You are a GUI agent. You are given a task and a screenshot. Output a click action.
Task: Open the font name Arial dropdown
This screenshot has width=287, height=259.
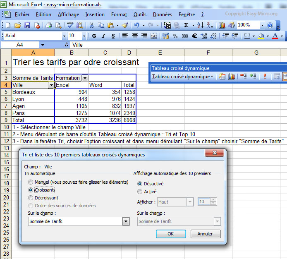click(64, 36)
